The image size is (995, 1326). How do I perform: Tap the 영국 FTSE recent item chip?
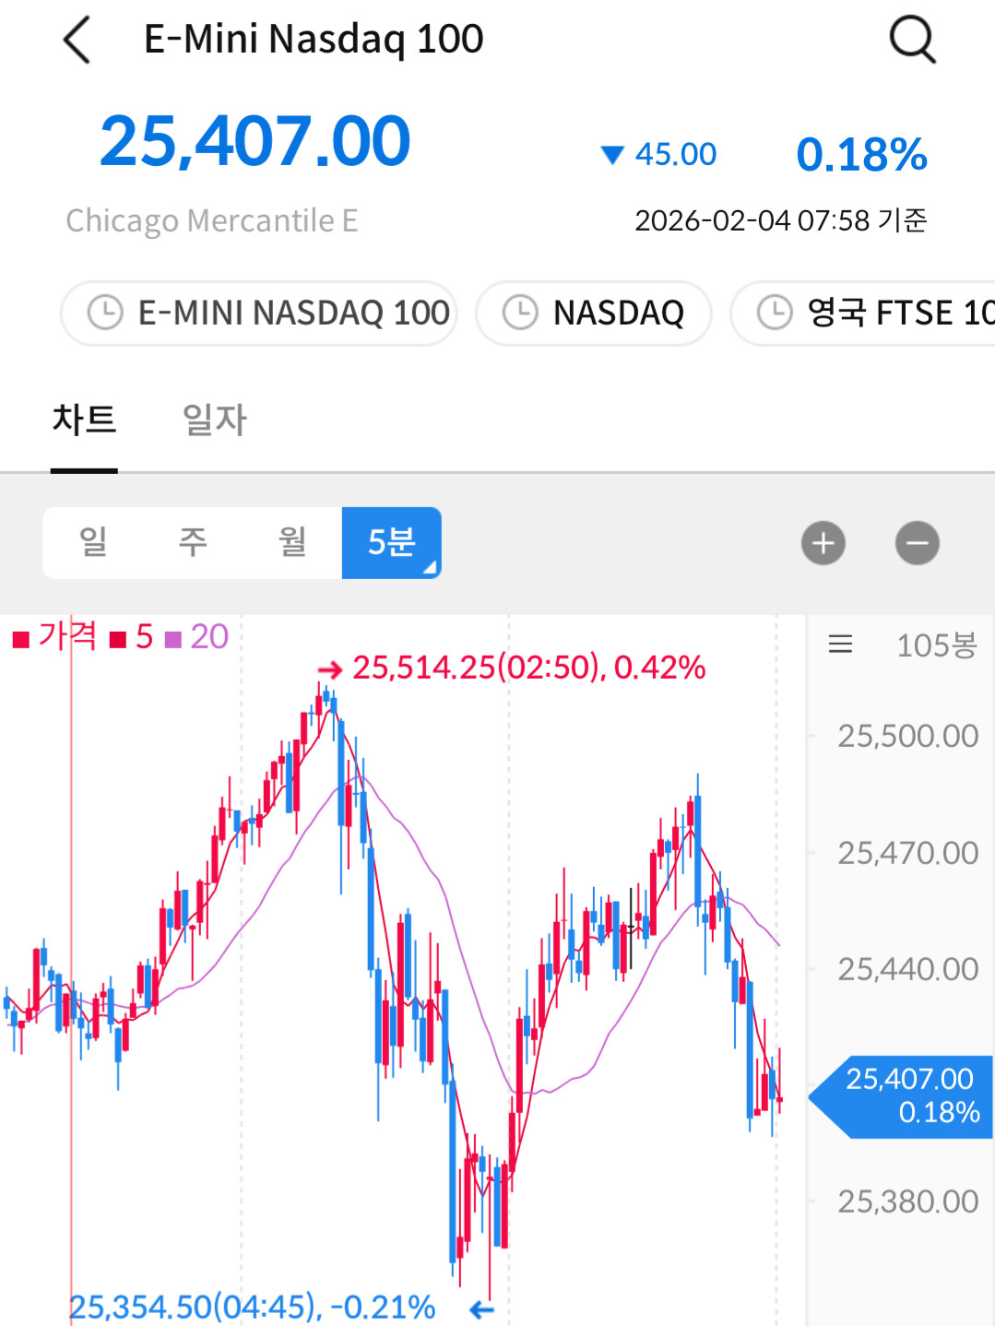coord(899,313)
